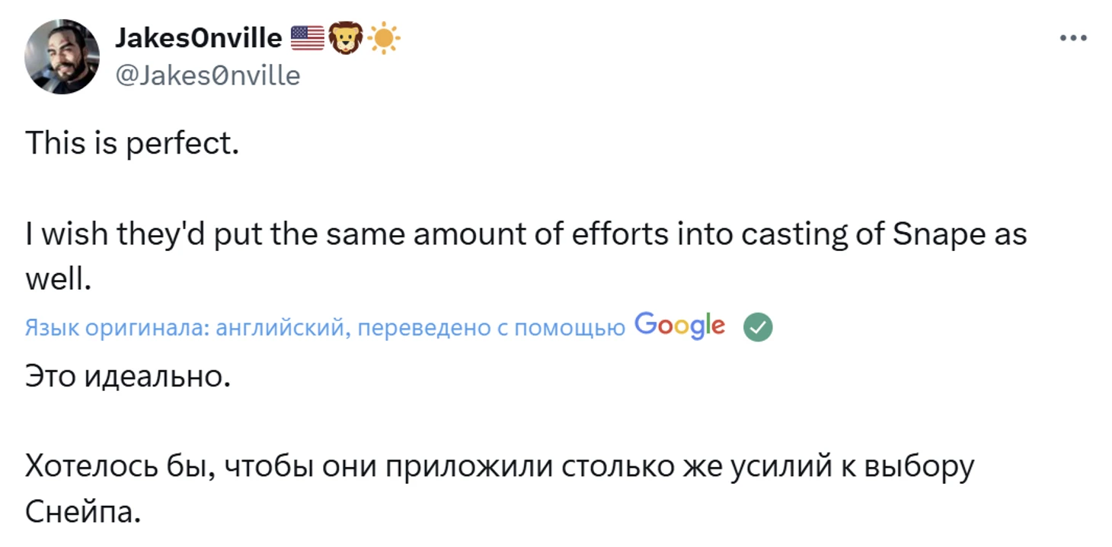Click the US flag emoji
Screen dimensions: 1112x547
tap(308, 38)
